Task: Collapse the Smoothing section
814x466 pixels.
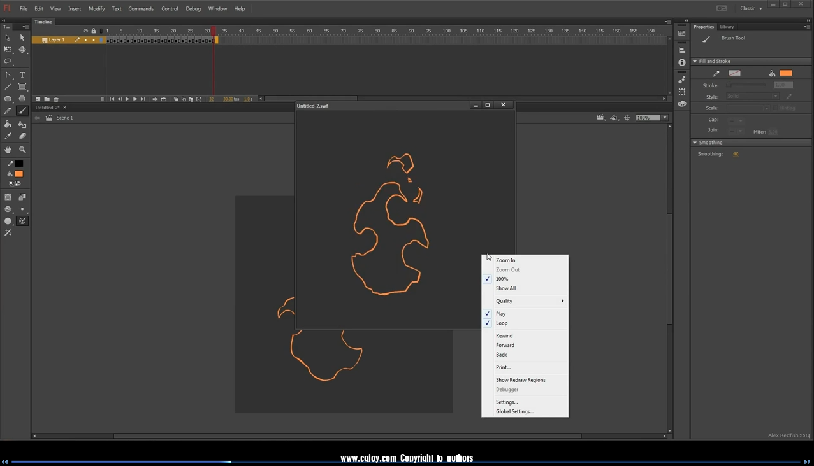Action: 695,143
